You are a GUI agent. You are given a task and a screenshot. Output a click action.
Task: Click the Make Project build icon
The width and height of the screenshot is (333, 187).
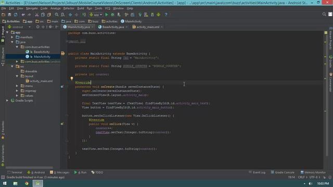tap(84, 15)
